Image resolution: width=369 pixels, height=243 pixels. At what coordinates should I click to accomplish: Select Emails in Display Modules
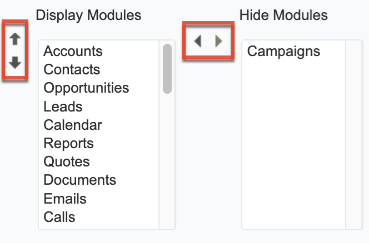pyautogui.click(x=65, y=199)
